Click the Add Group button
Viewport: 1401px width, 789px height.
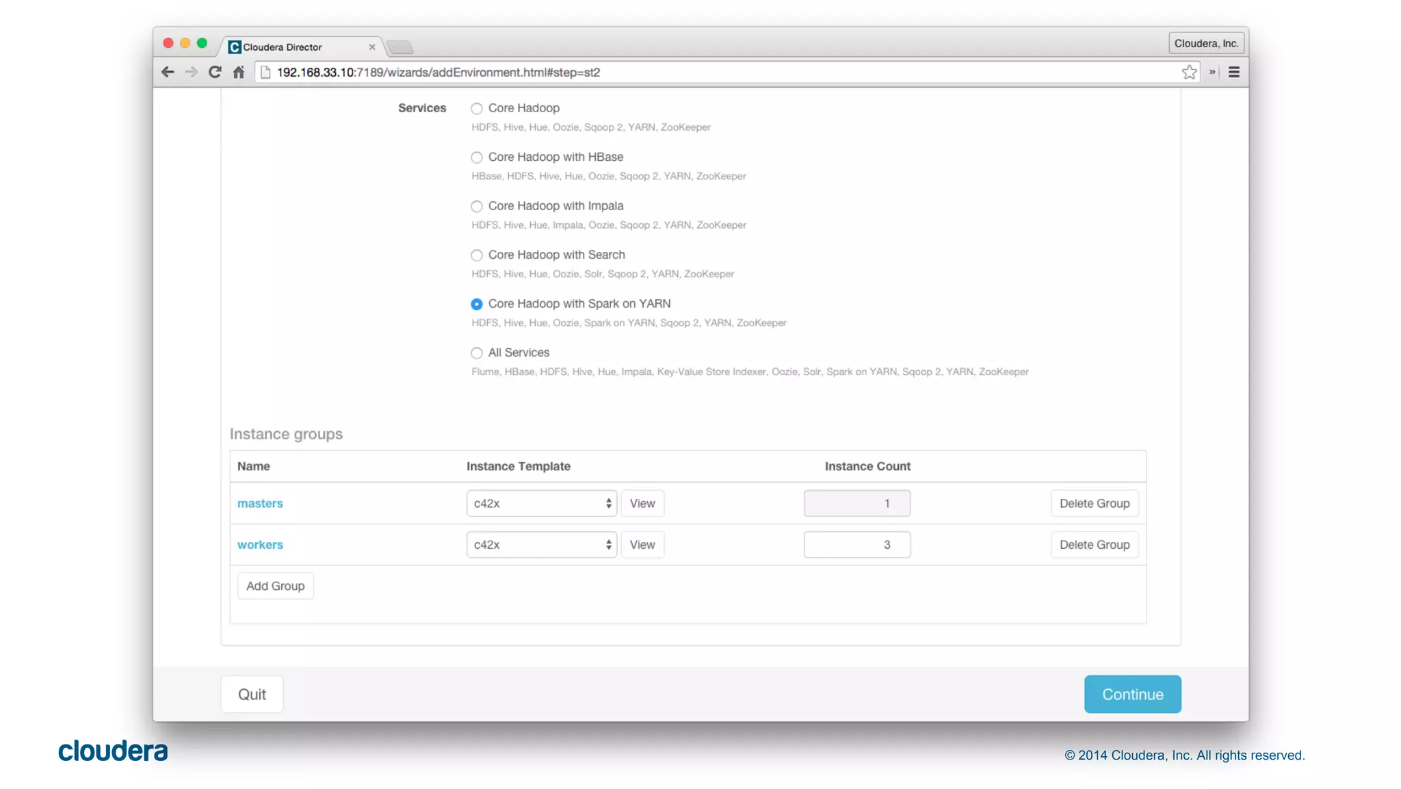275,586
